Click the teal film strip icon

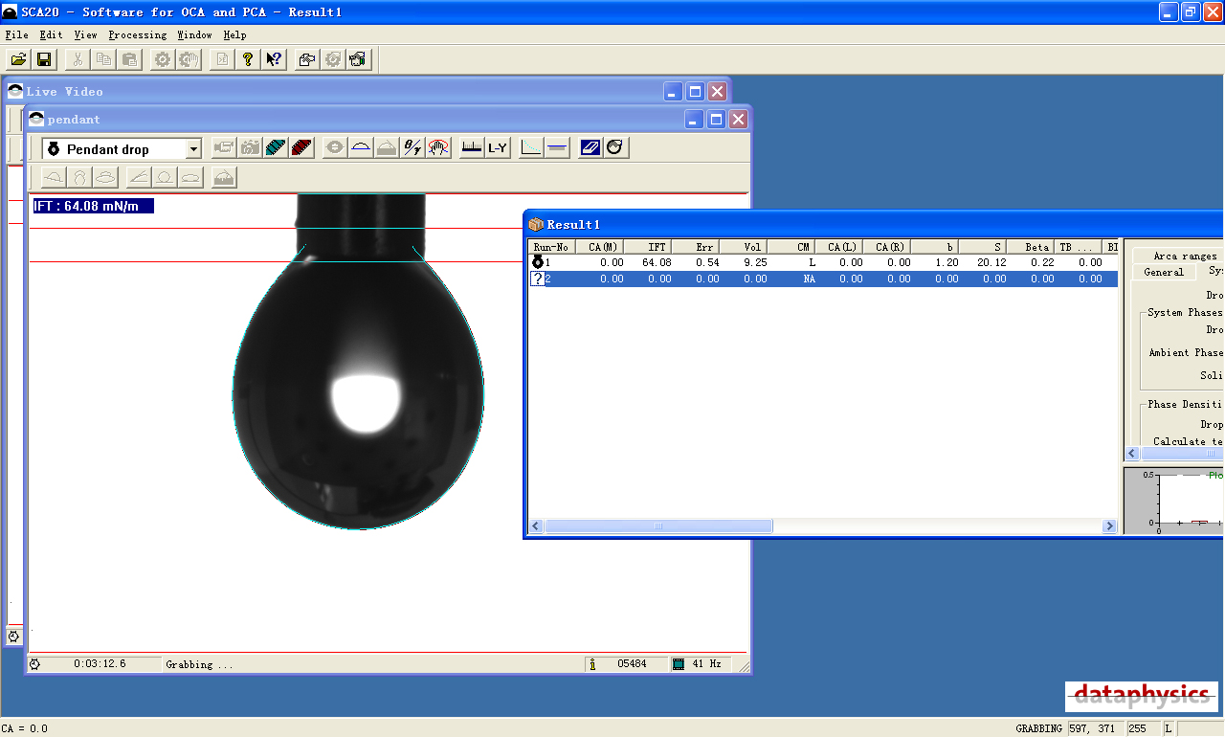(276, 147)
